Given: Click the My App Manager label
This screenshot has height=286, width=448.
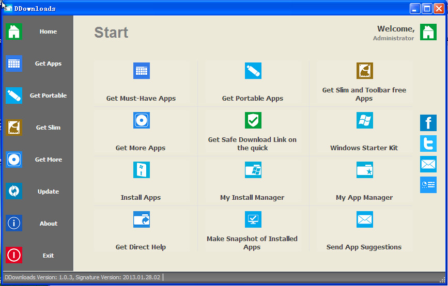Looking at the screenshot, I should tap(364, 198).
